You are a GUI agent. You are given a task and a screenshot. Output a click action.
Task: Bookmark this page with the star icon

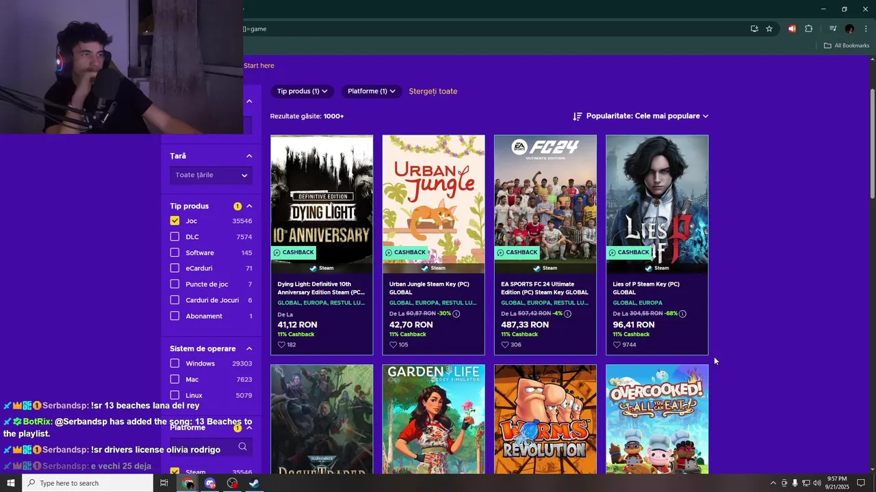[769, 29]
